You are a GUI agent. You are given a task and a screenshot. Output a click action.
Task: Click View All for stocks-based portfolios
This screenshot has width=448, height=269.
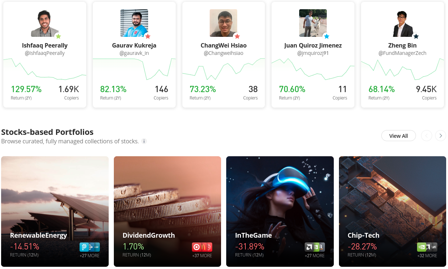399,136
